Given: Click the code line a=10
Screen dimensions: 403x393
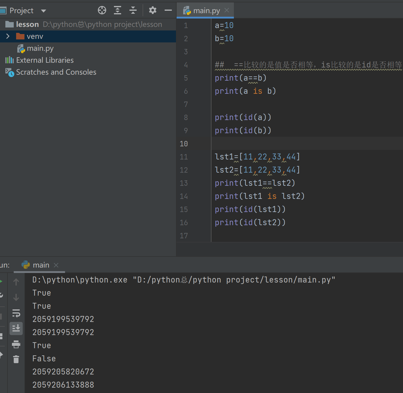Looking at the screenshot, I should (x=224, y=25).
